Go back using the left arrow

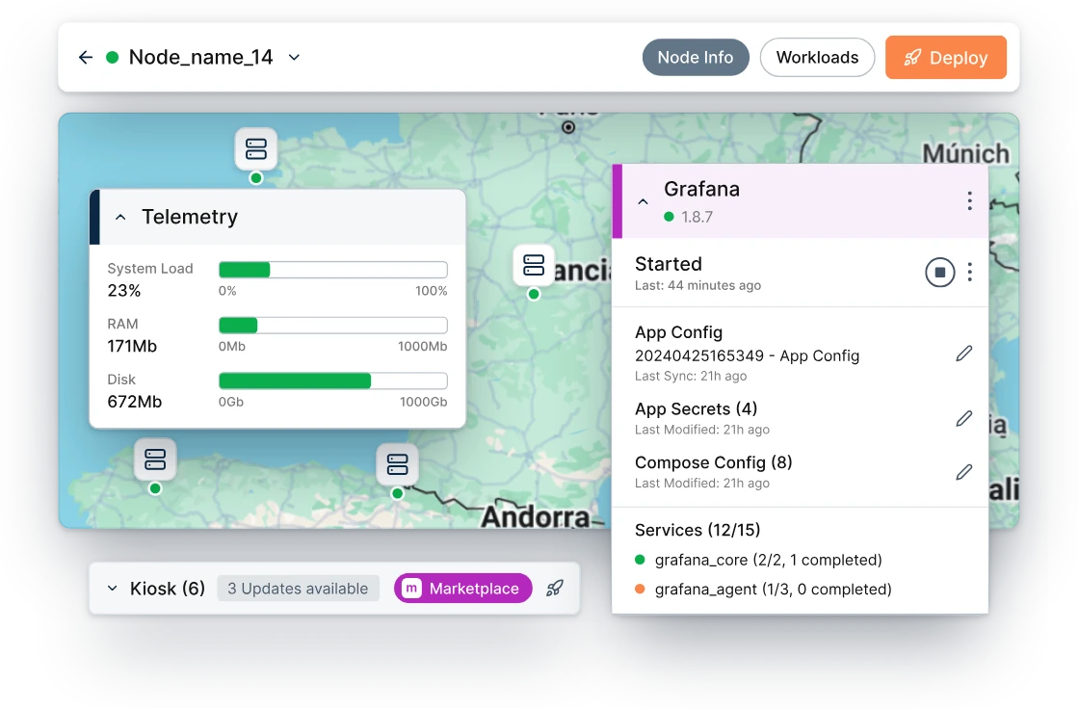pos(86,57)
